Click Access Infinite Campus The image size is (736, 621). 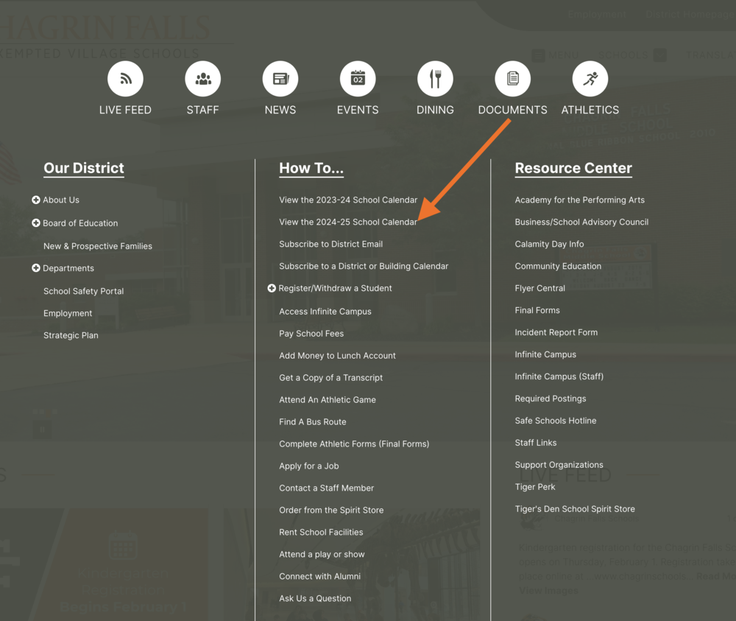point(325,312)
